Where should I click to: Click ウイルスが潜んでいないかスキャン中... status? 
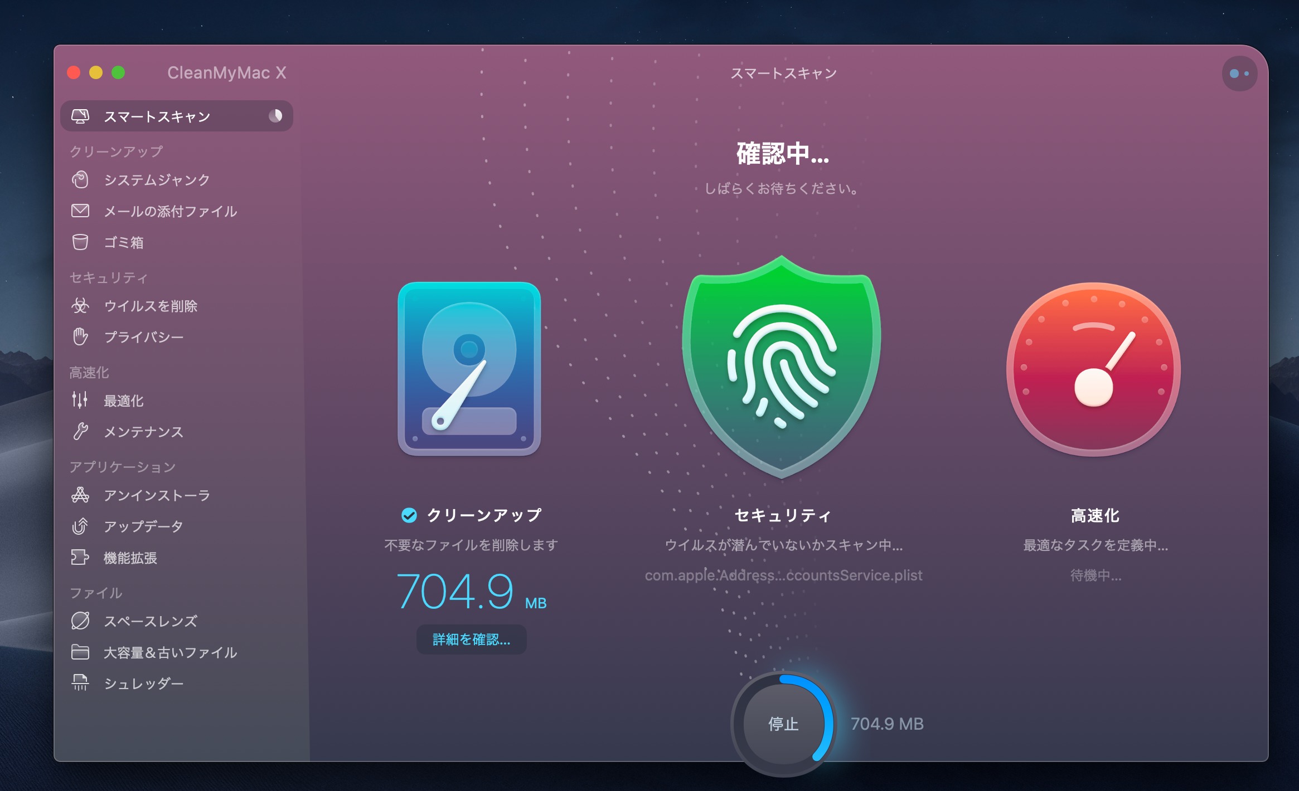[x=783, y=545]
